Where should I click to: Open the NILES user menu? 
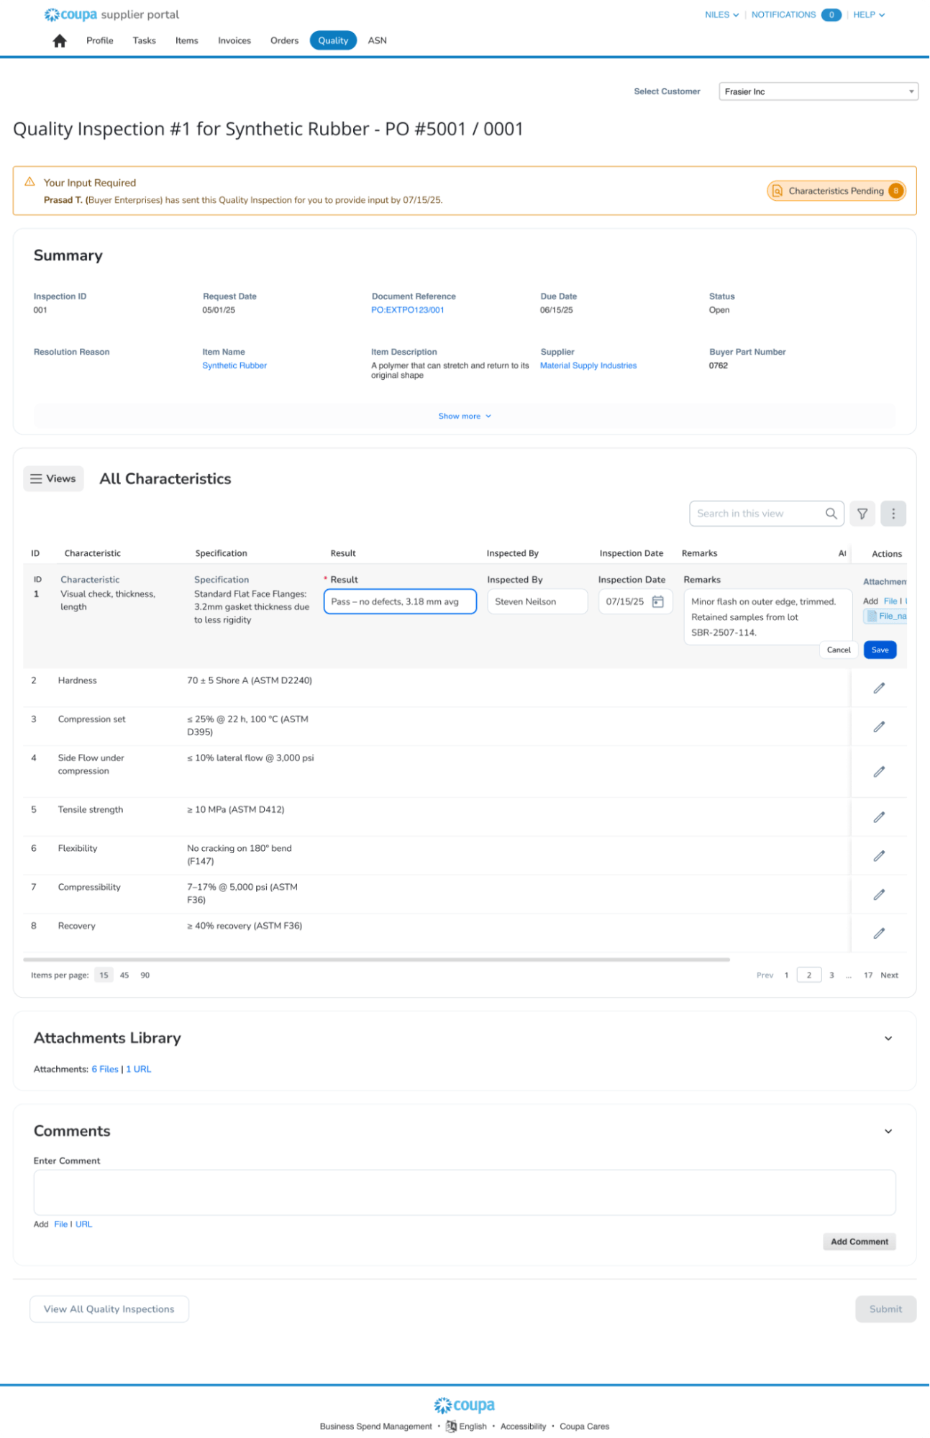[x=721, y=14]
